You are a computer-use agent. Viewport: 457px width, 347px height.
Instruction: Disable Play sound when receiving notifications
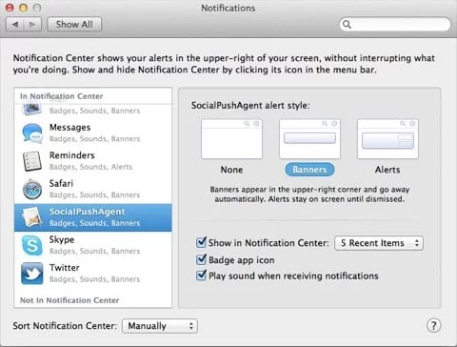pos(201,276)
